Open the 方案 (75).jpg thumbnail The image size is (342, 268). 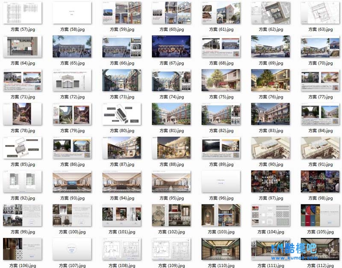[x=221, y=80]
